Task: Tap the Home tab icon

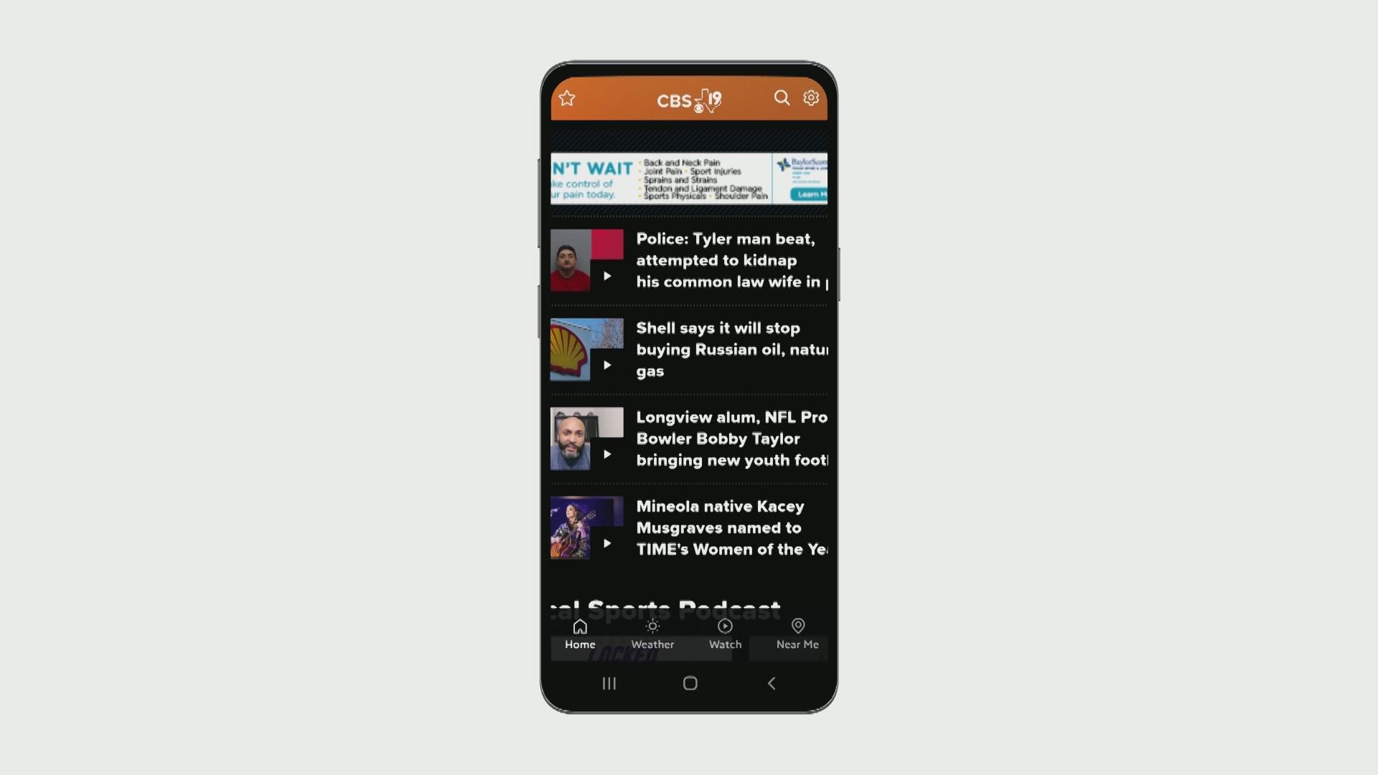Action: coord(579,626)
